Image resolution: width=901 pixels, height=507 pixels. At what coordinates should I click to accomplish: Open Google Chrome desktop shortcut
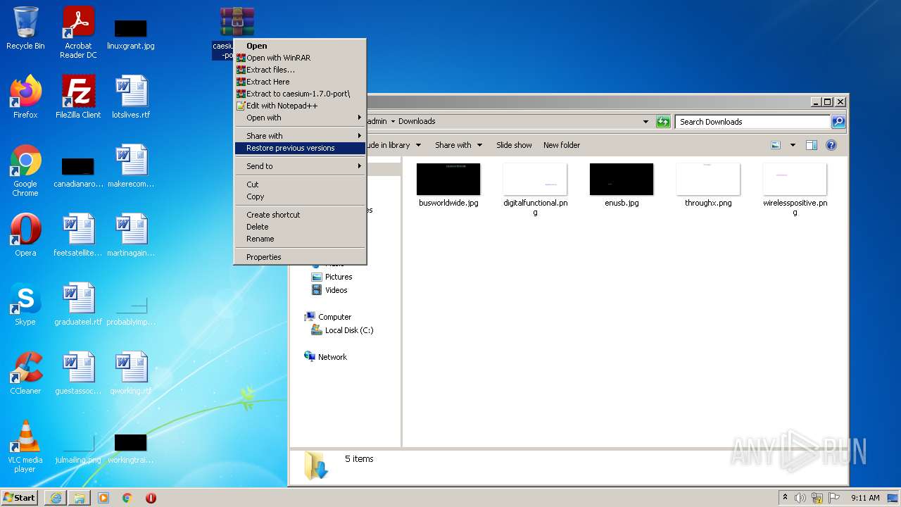pyautogui.click(x=25, y=170)
